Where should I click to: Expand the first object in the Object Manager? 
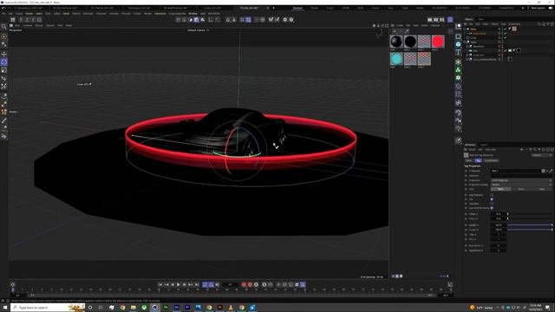[x=465, y=29]
